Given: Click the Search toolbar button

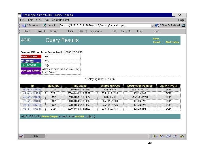Looking at the screenshot, I should pos(83,31).
